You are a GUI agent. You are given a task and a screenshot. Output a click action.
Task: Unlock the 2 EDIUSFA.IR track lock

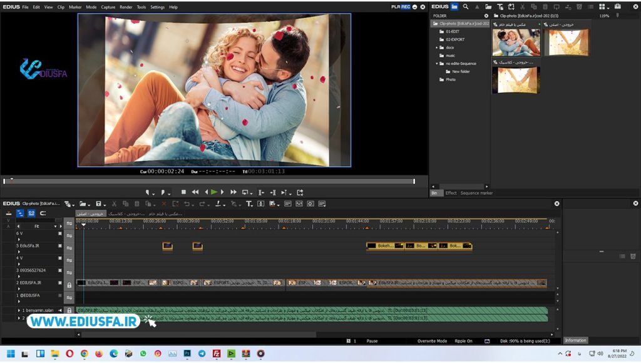pyautogui.click(x=69, y=285)
